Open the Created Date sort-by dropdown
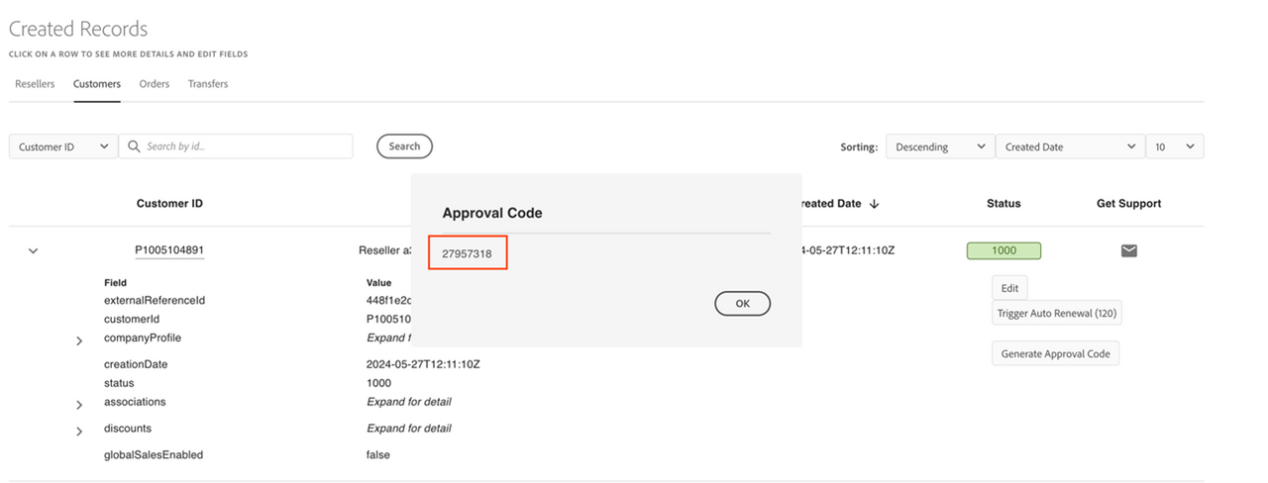This screenshot has height=483, width=1268. coord(1069,146)
